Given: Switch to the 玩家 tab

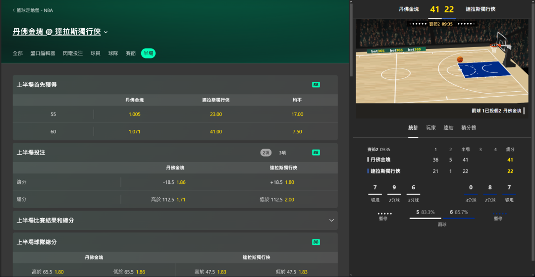Looking at the screenshot, I should click(431, 128).
